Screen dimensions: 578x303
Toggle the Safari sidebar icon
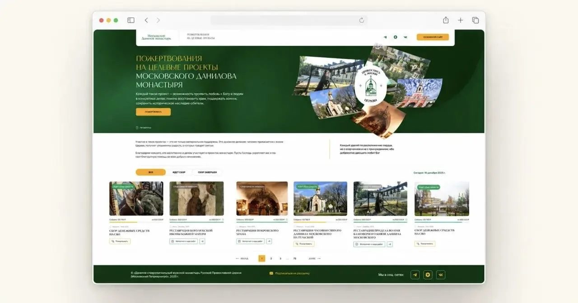click(x=131, y=20)
